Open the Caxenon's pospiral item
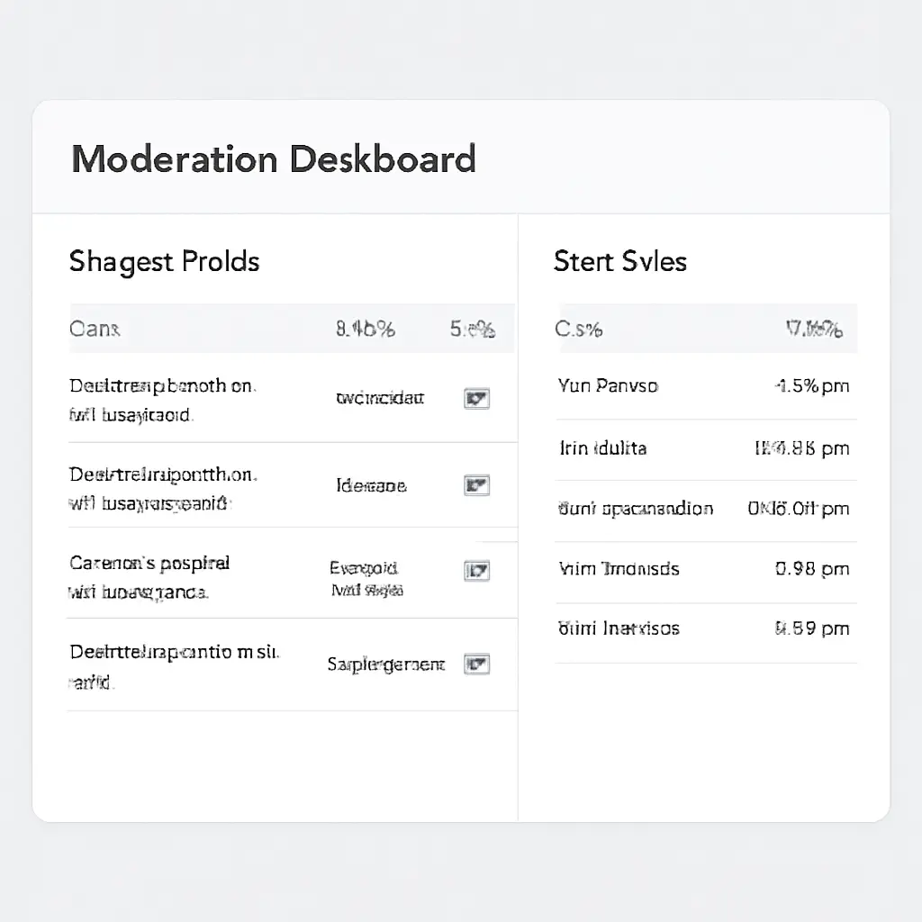 click(149, 564)
